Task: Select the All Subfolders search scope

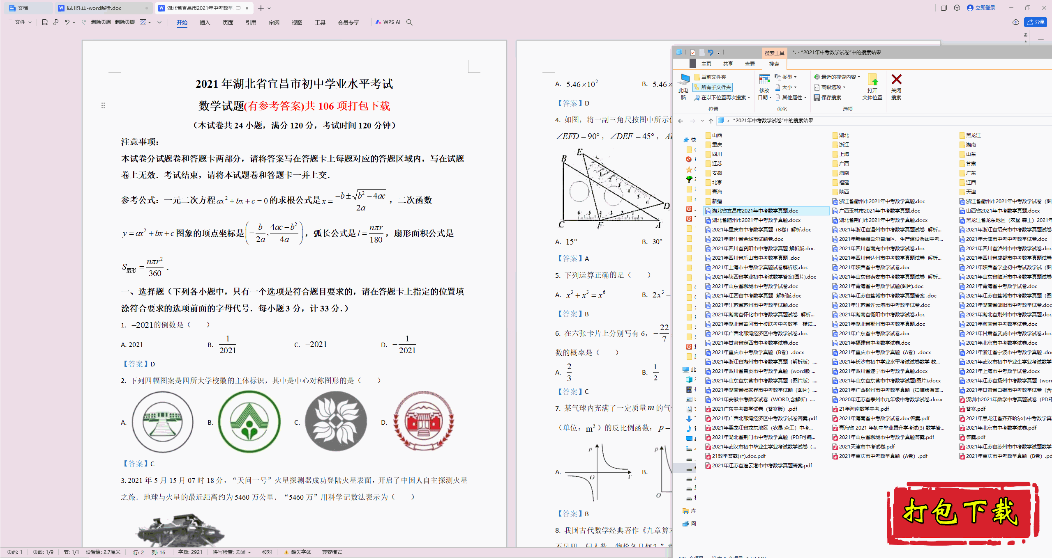Action: click(713, 87)
